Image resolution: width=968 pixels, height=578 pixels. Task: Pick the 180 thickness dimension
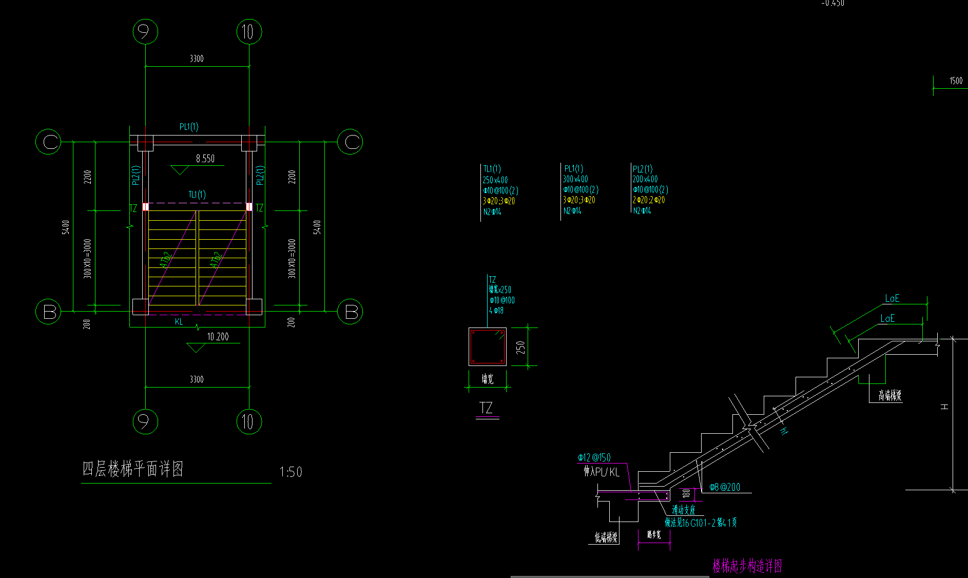click(x=686, y=494)
